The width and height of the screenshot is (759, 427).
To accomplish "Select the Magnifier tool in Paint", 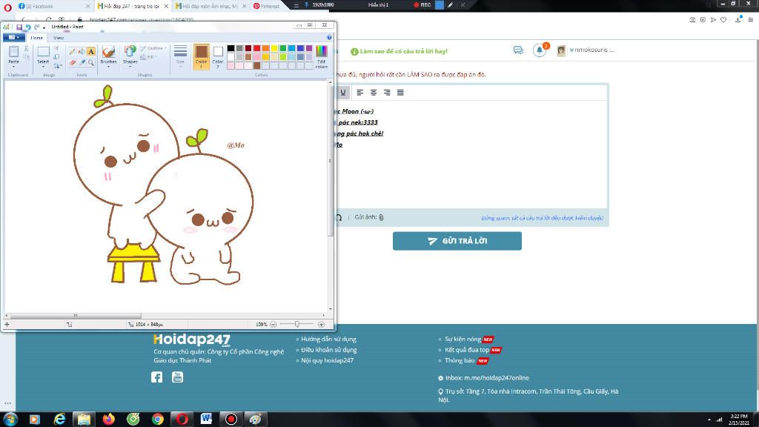I will pos(90,62).
